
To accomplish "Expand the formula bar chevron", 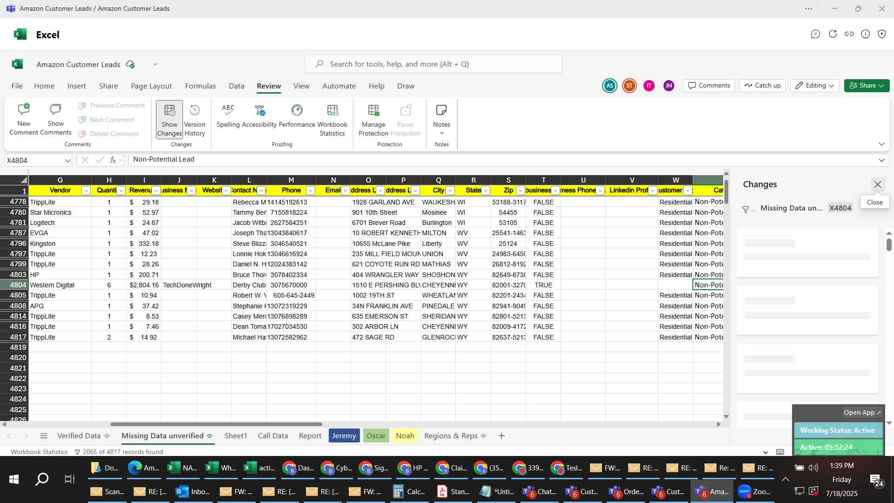I will pyautogui.click(x=881, y=160).
